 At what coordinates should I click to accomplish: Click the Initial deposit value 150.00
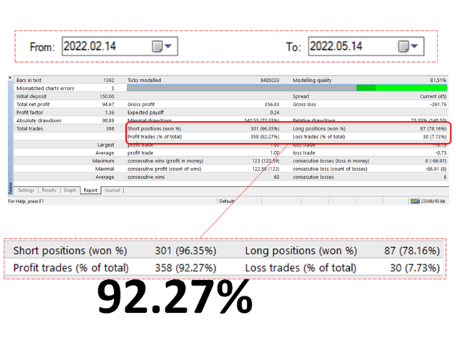pyautogui.click(x=107, y=96)
